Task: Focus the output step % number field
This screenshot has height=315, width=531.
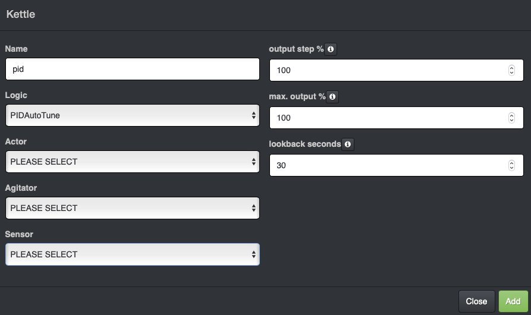Action: (x=387, y=70)
